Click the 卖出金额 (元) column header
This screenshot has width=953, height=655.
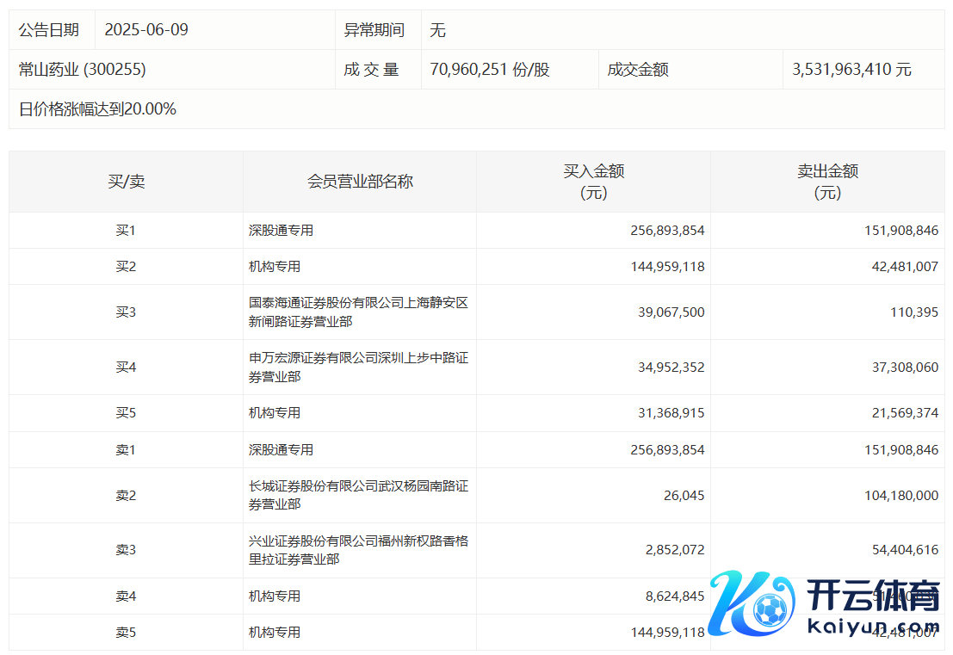[827, 182]
